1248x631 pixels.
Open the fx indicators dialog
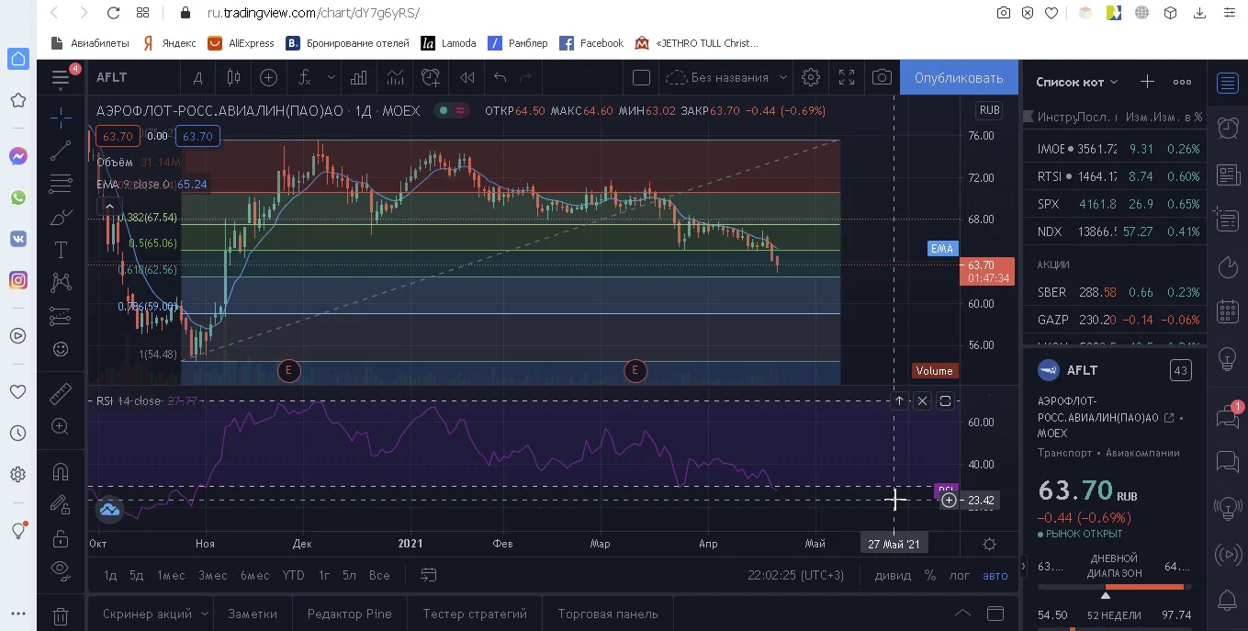(306, 78)
